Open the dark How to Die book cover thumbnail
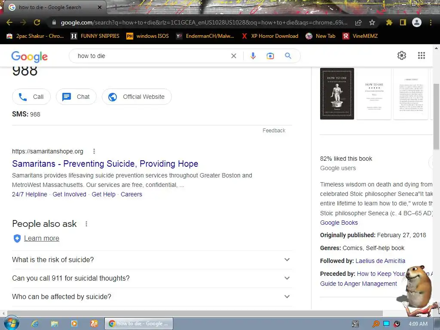This screenshot has height=330, width=440. click(337, 93)
